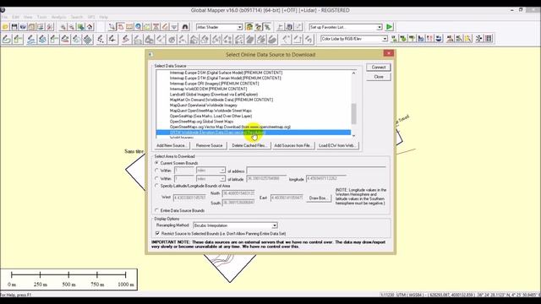Open the Help menu

click(103, 17)
